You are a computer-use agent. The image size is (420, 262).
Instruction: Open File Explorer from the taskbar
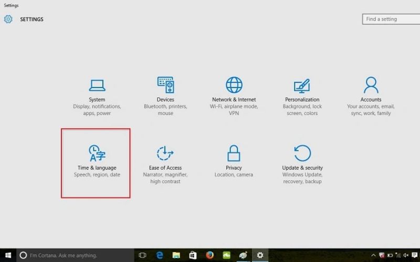click(176, 255)
